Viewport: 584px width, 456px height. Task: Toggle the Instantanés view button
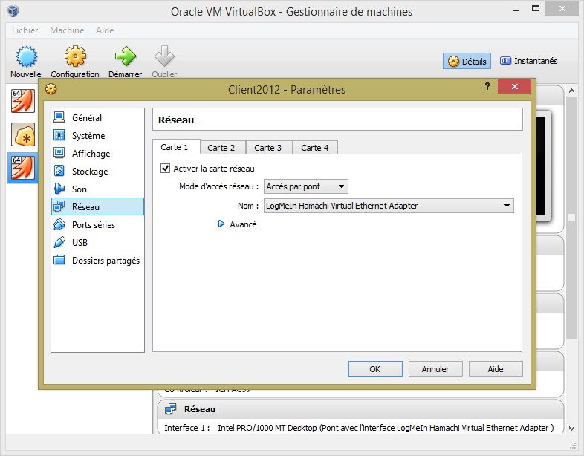529,61
